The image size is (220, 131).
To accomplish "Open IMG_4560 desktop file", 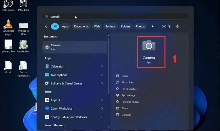I will click(x=23, y=6).
